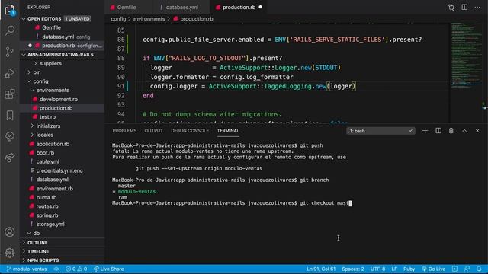The width and height of the screenshot is (488, 274).
Task: Open notifications bell in status bar
Action: 479,269
